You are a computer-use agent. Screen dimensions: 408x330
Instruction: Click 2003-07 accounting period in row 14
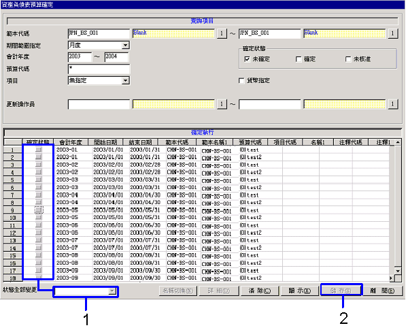pos(67,248)
